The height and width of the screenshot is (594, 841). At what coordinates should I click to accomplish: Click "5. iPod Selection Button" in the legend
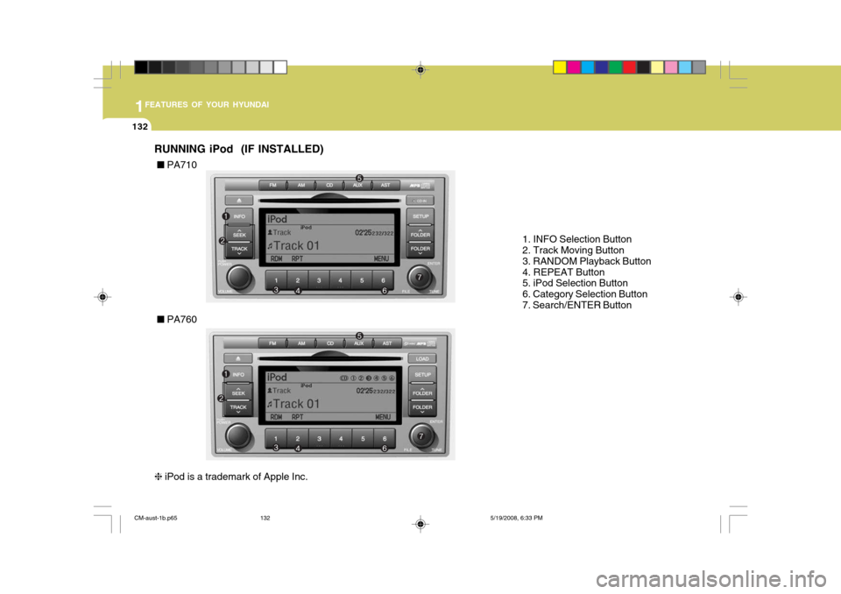point(575,283)
